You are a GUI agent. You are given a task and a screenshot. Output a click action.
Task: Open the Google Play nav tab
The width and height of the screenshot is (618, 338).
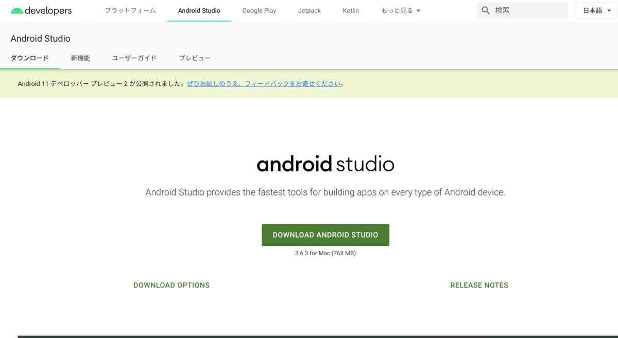[259, 10]
